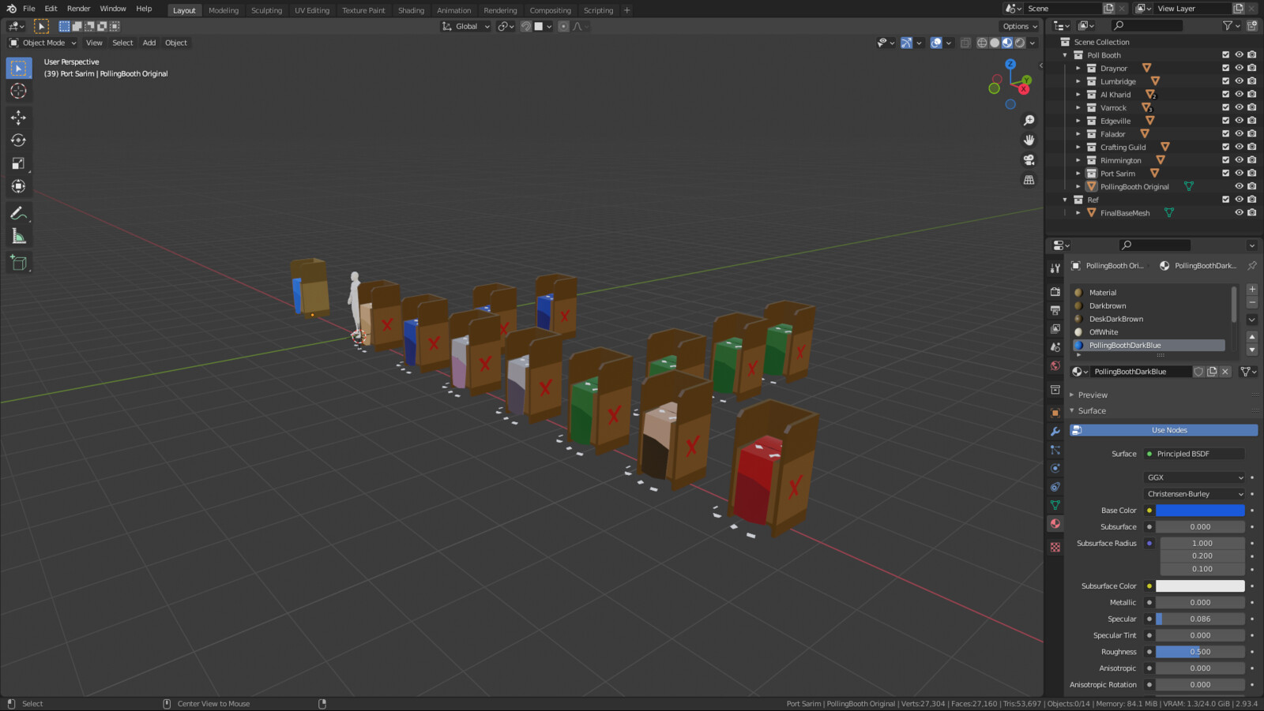Select the Measure tool
The width and height of the screenshot is (1264, 711).
(x=19, y=237)
